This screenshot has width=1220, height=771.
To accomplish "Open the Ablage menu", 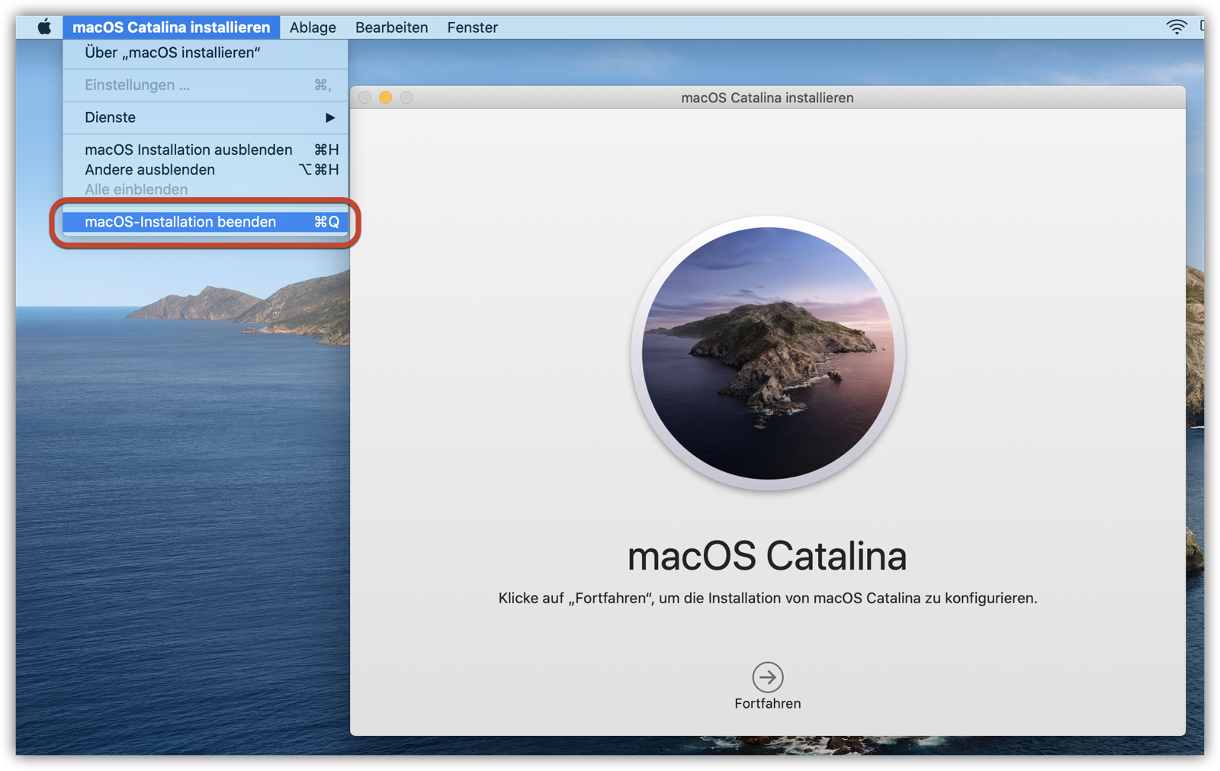I will 313,27.
